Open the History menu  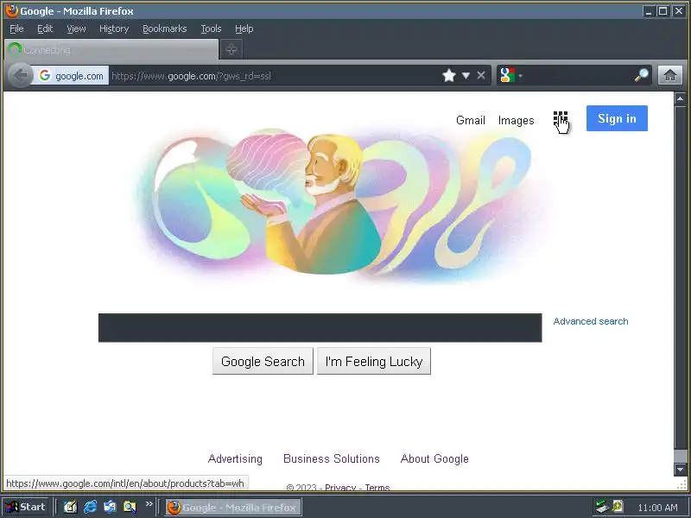tap(114, 28)
